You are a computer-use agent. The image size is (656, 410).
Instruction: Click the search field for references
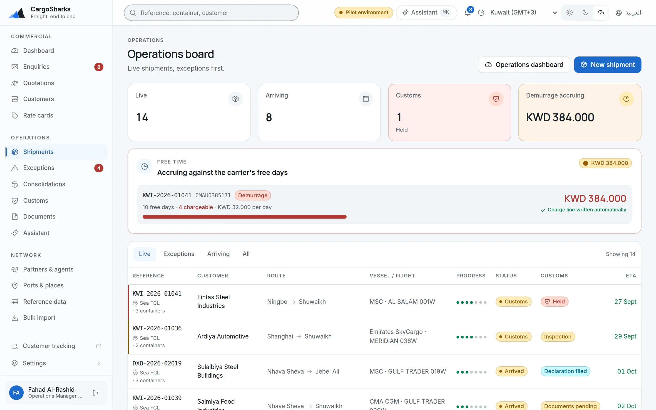point(211,13)
